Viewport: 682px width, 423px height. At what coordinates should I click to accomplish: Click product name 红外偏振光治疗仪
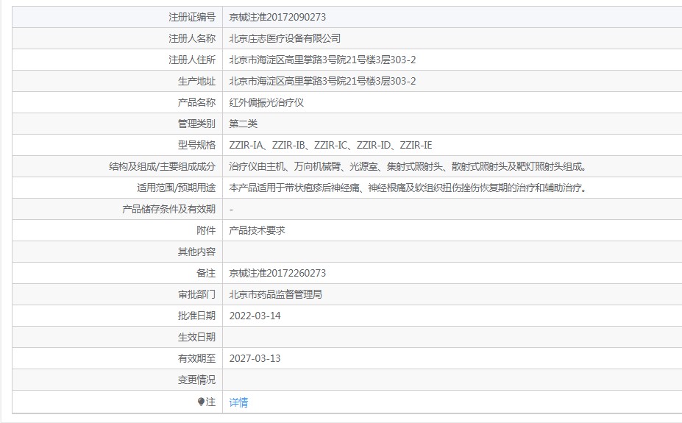[x=266, y=102]
